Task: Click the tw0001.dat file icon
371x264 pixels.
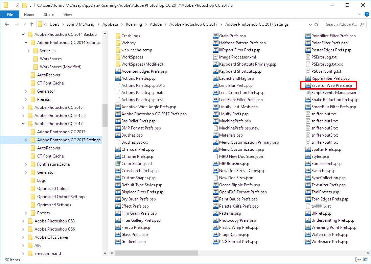Action: point(308,206)
